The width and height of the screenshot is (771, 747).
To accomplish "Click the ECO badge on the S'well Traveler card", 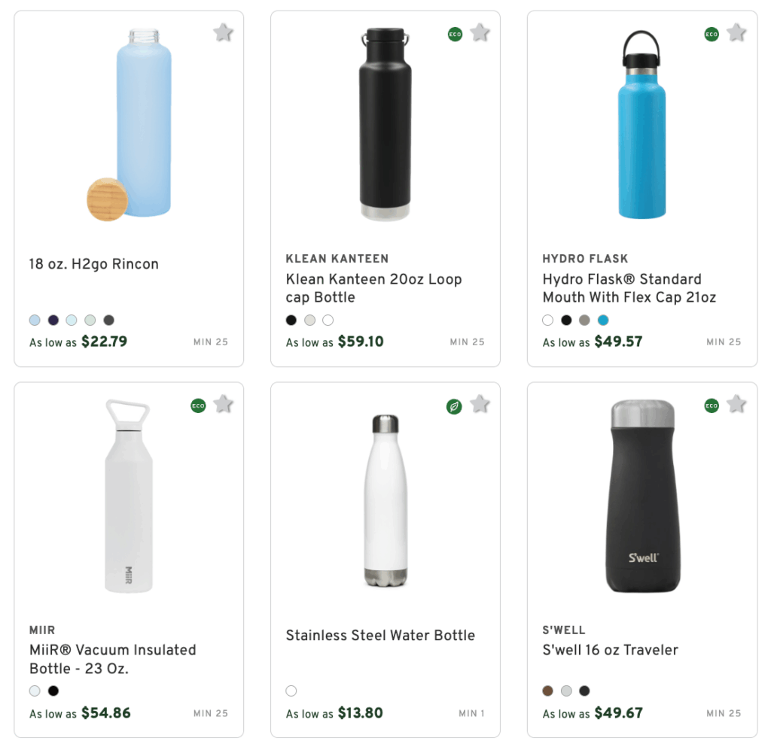I will point(710,405).
